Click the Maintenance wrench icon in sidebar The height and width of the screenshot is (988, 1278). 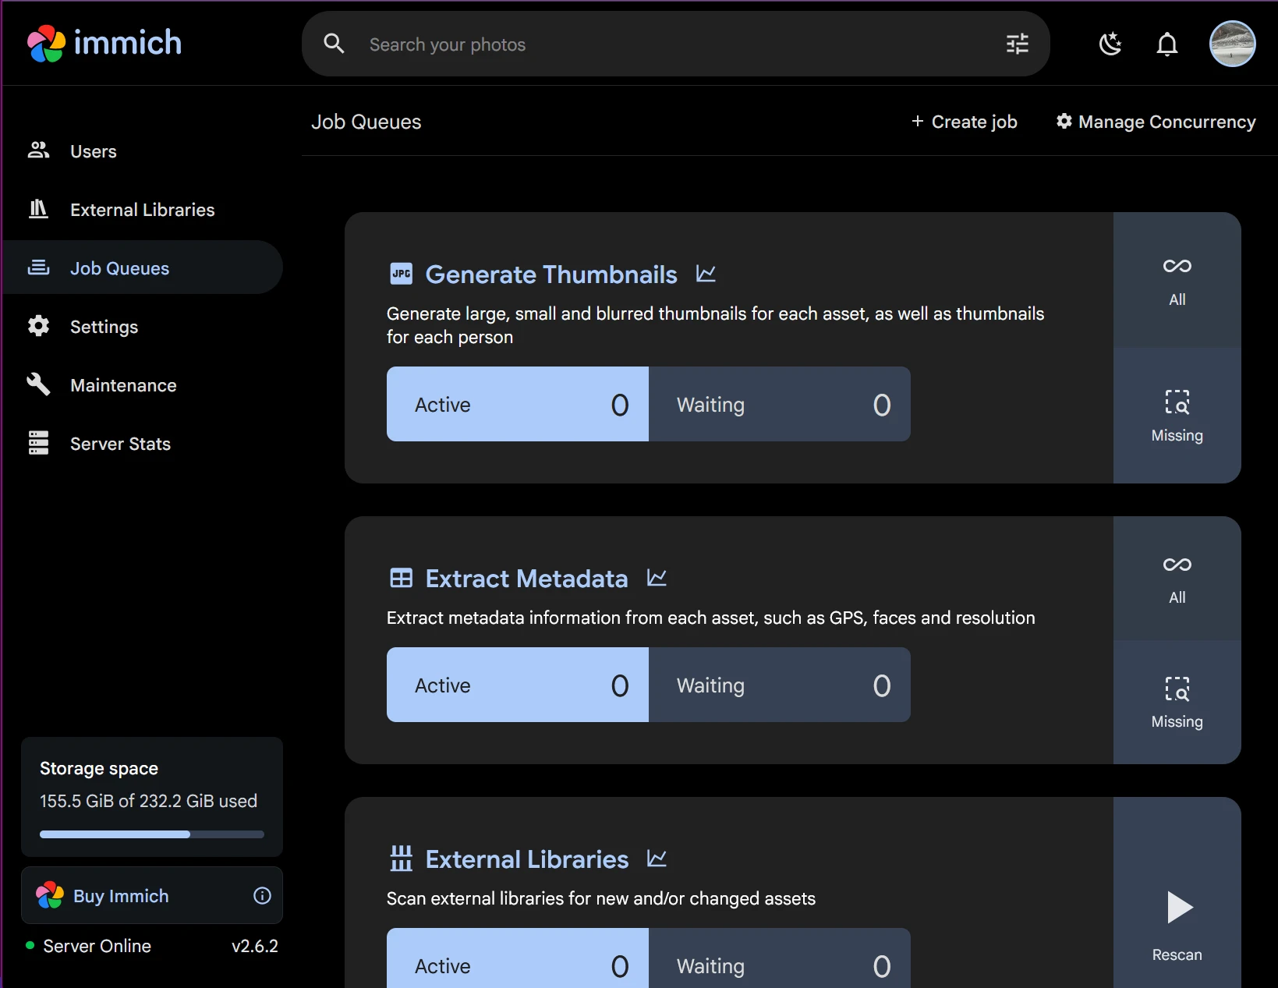point(39,384)
